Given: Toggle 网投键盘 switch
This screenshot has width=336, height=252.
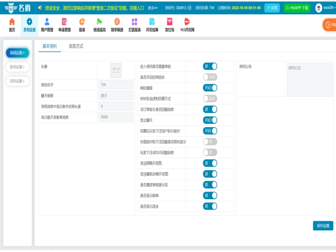Looking at the screenshot, I should coord(210,88).
